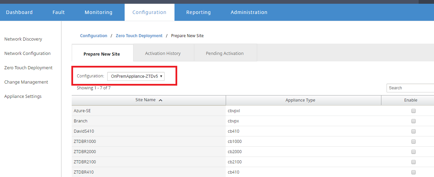Image resolution: width=434 pixels, height=177 pixels.
Task: Click the cb1000 appliance type cell
Action: [x=304, y=142]
